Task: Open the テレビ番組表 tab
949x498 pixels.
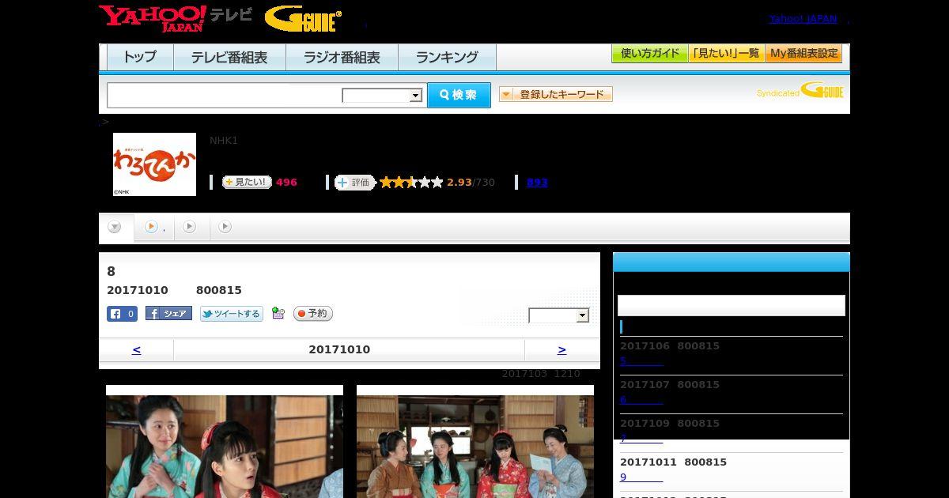Action: (229, 57)
